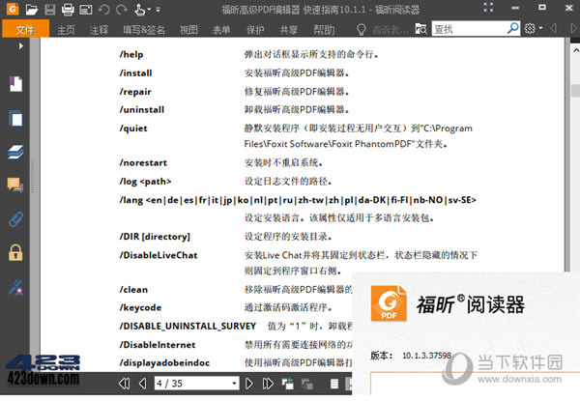The width and height of the screenshot is (580, 401).
Task: Jump to the last page
Action: [x=268, y=384]
